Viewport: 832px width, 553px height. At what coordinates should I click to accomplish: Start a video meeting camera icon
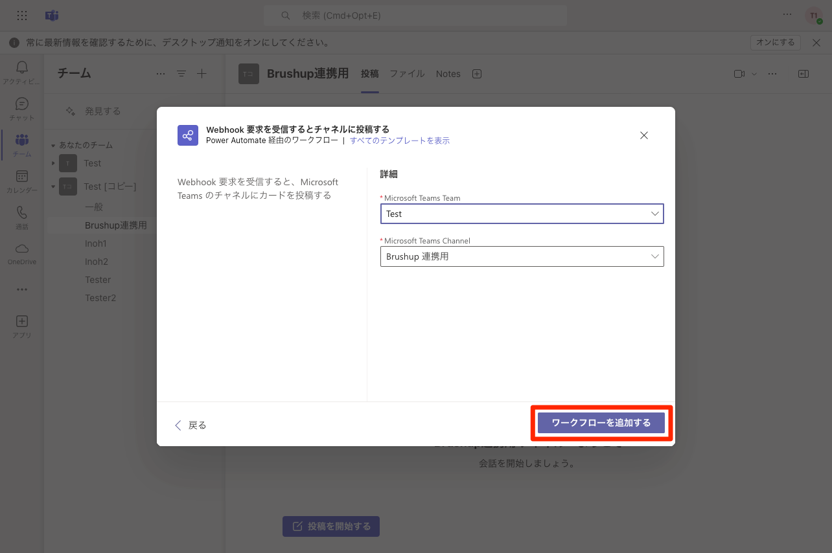tap(739, 74)
